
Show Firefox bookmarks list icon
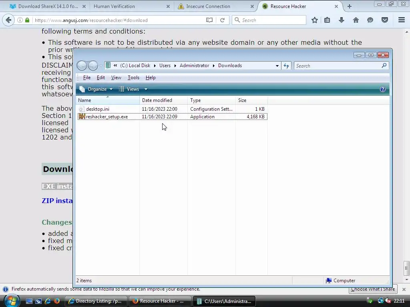coord(327,20)
